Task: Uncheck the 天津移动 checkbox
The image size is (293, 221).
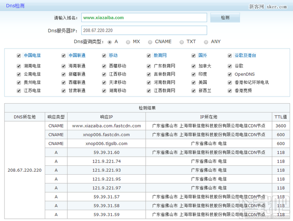Action: point(104,82)
